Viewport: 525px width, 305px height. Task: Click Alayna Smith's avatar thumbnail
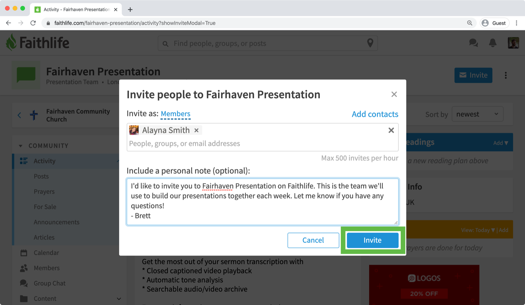(134, 130)
